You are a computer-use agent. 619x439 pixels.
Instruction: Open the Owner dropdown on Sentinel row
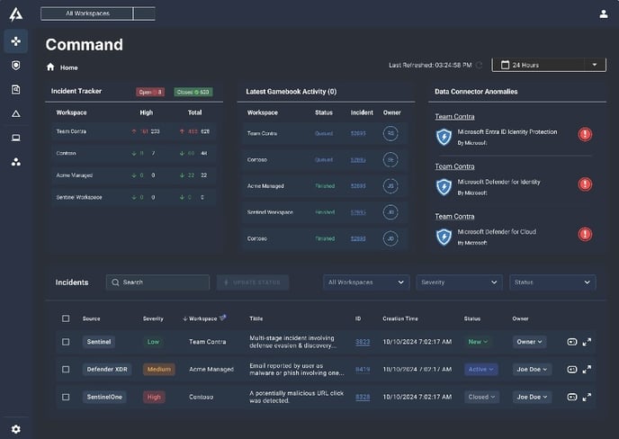tap(529, 342)
